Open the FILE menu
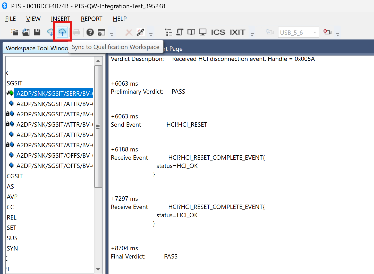 pyautogui.click(x=11, y=19)
